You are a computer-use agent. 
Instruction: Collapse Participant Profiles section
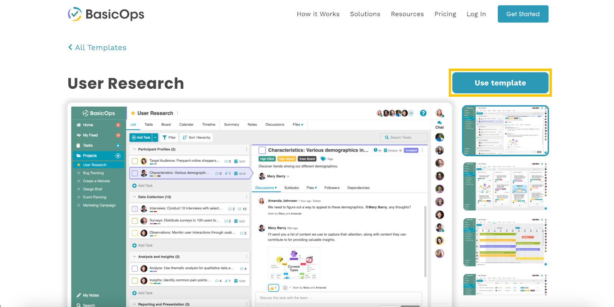click(134, 149)
